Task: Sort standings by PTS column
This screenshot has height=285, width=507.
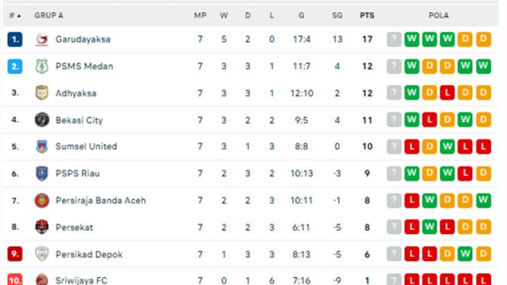Action: point(367,15)
